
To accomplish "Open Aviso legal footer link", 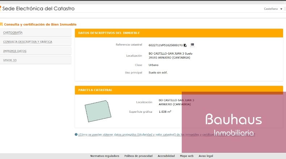I will click(x=206, y=156).
